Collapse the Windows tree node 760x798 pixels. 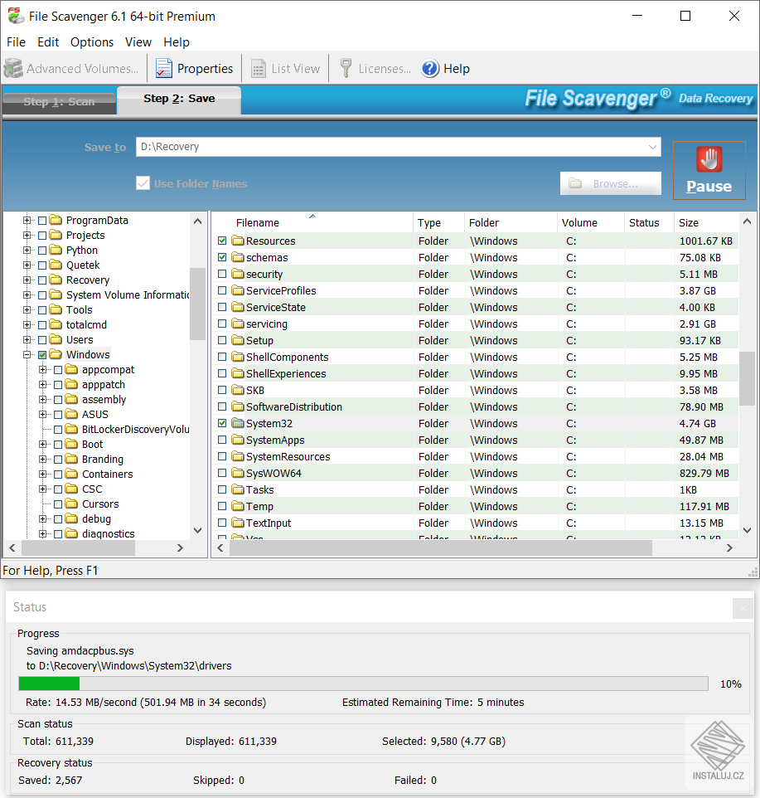pyautogui.click(x=28, y=354)
